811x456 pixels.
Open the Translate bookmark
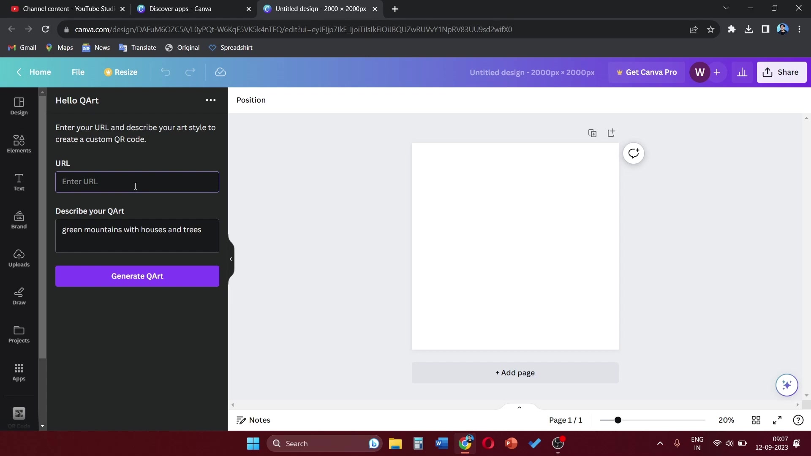click(138, 48)
